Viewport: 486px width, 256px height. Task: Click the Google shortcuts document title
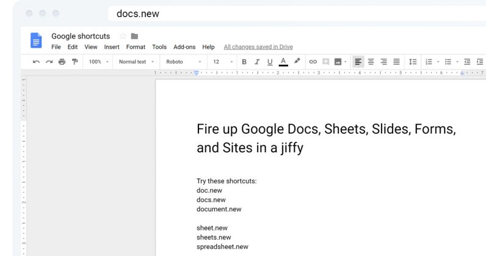pyautogui.click(x=81, y=36)
